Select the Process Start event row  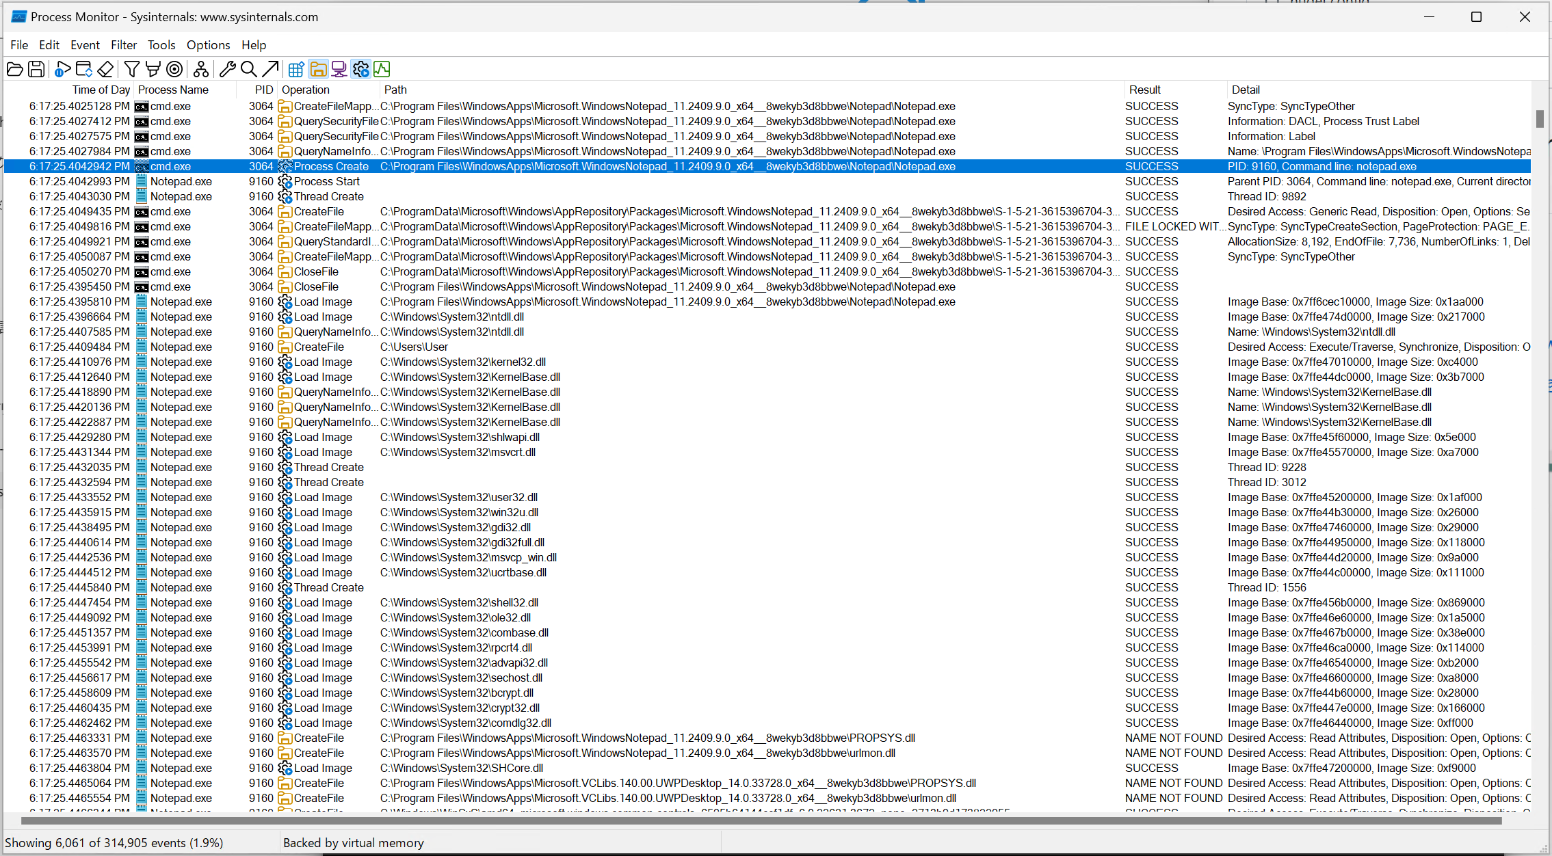tap(326, 181)
